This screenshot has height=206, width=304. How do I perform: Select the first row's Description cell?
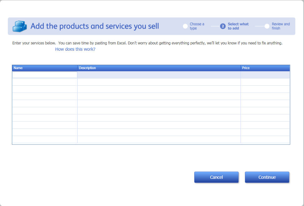(159, 75)
